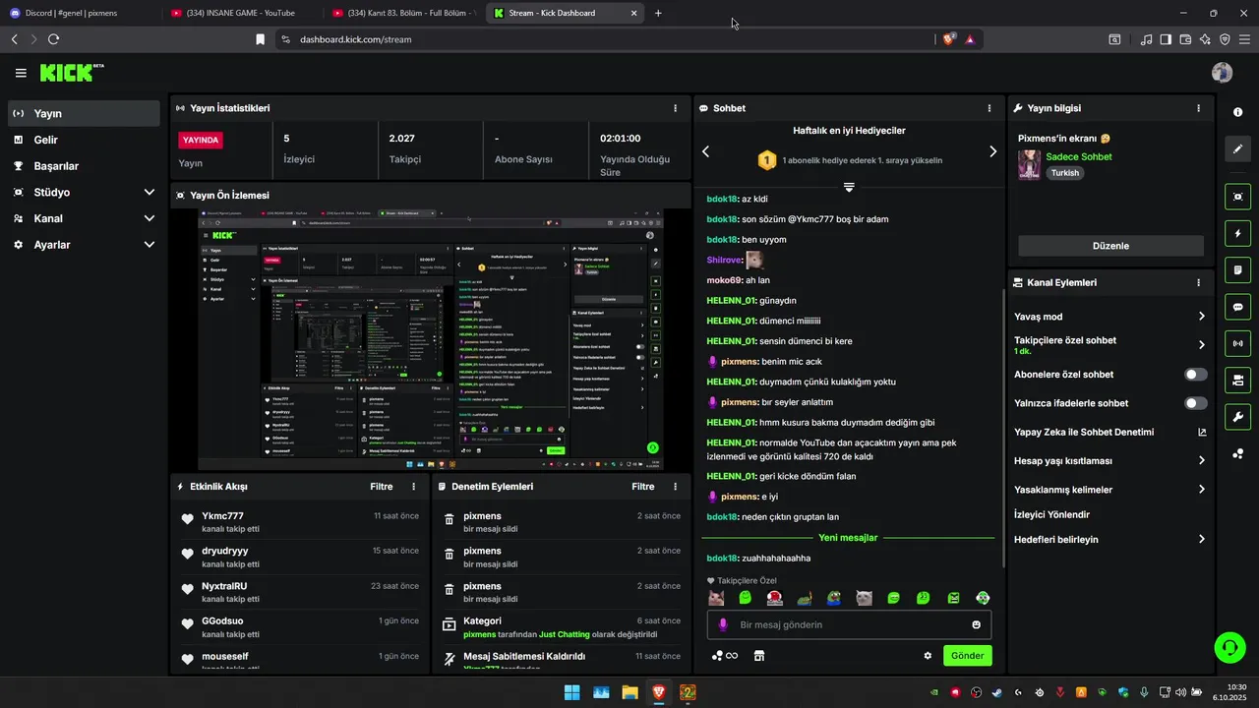Click the Düzenle button
Image resolution: width=1259 pixels, height=708 pixels.
[1110, 246]
